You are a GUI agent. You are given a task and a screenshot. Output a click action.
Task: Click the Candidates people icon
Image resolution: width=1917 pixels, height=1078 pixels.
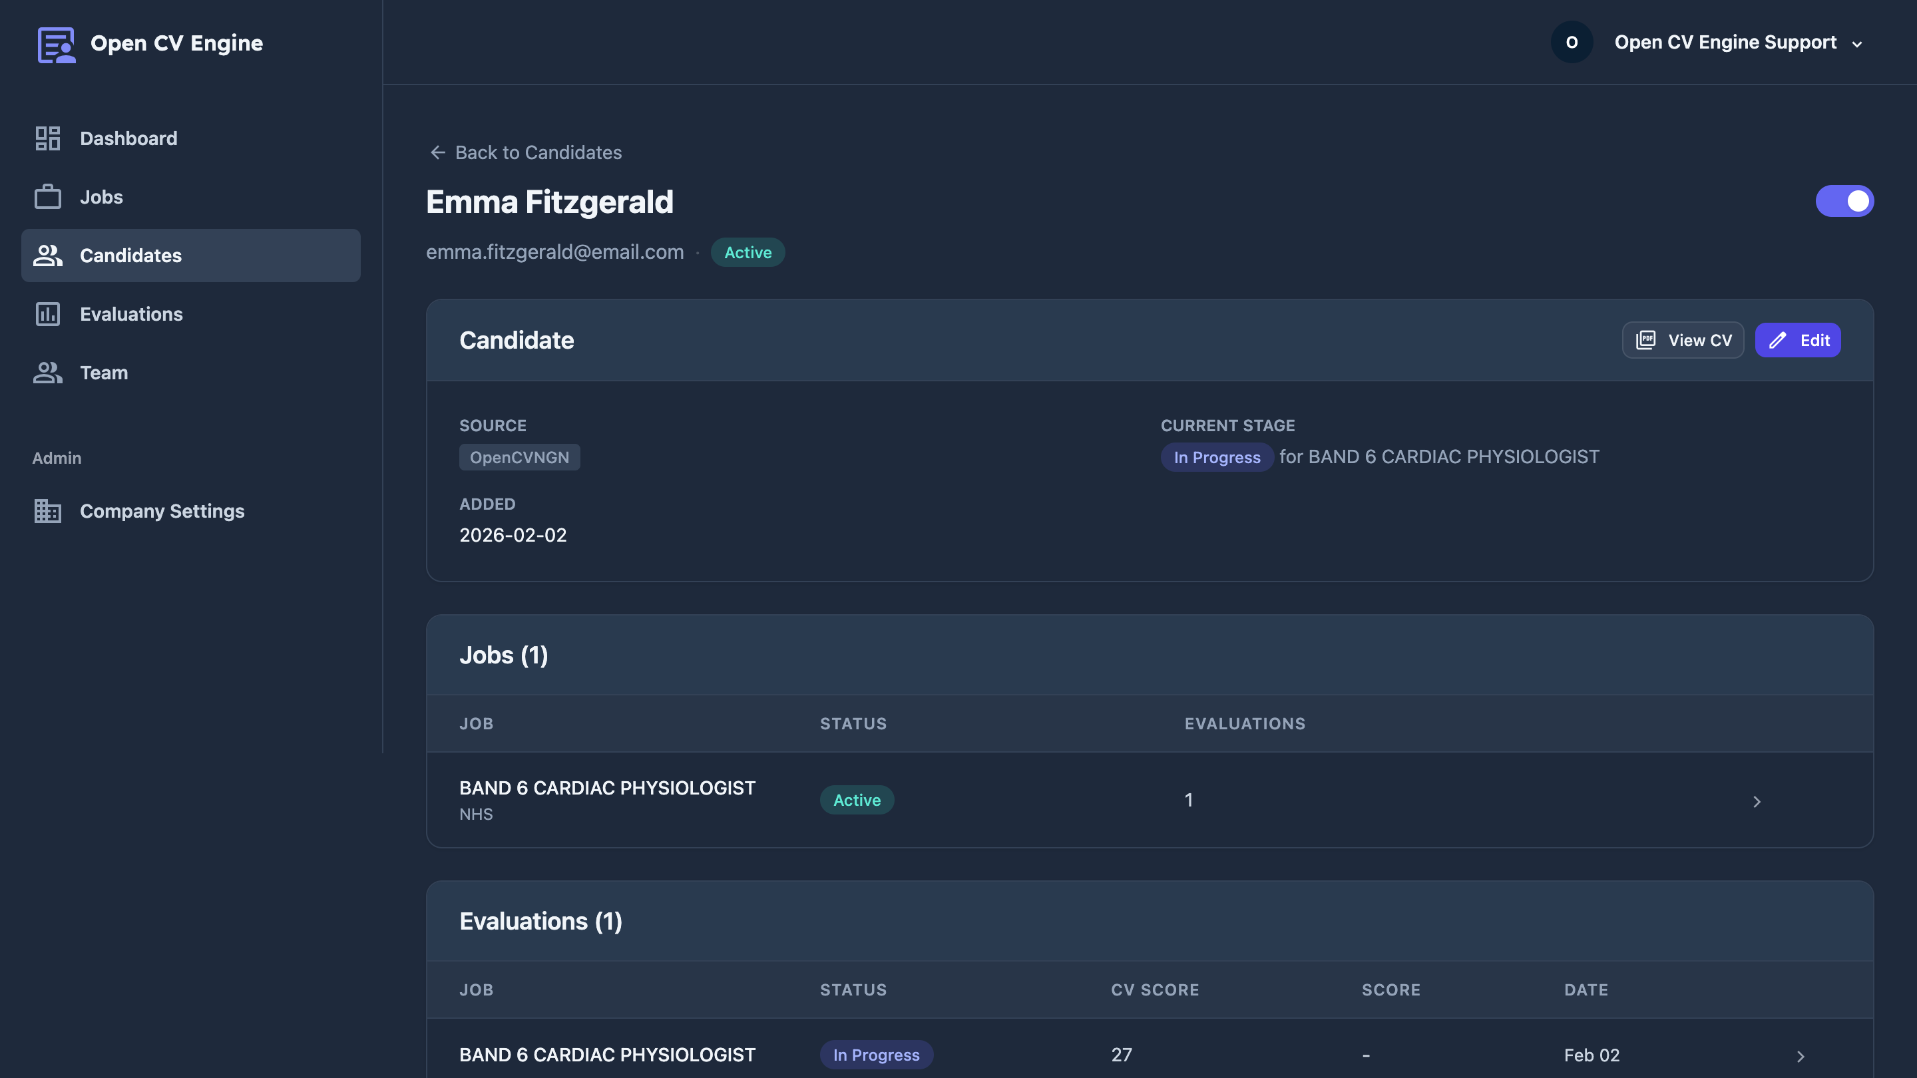tap(48, 255)
